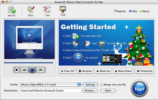158x100 pixels.
Task: Fast forward the preview video
Action: (41, 70)
